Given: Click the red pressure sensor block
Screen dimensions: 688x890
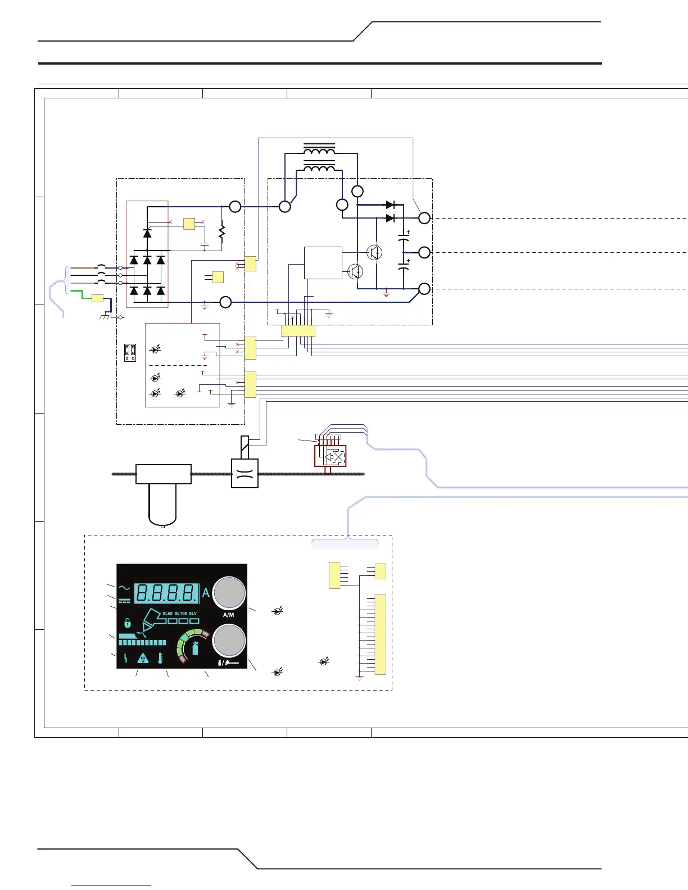Looking at the screenshot, I should [x=330, y=455].
